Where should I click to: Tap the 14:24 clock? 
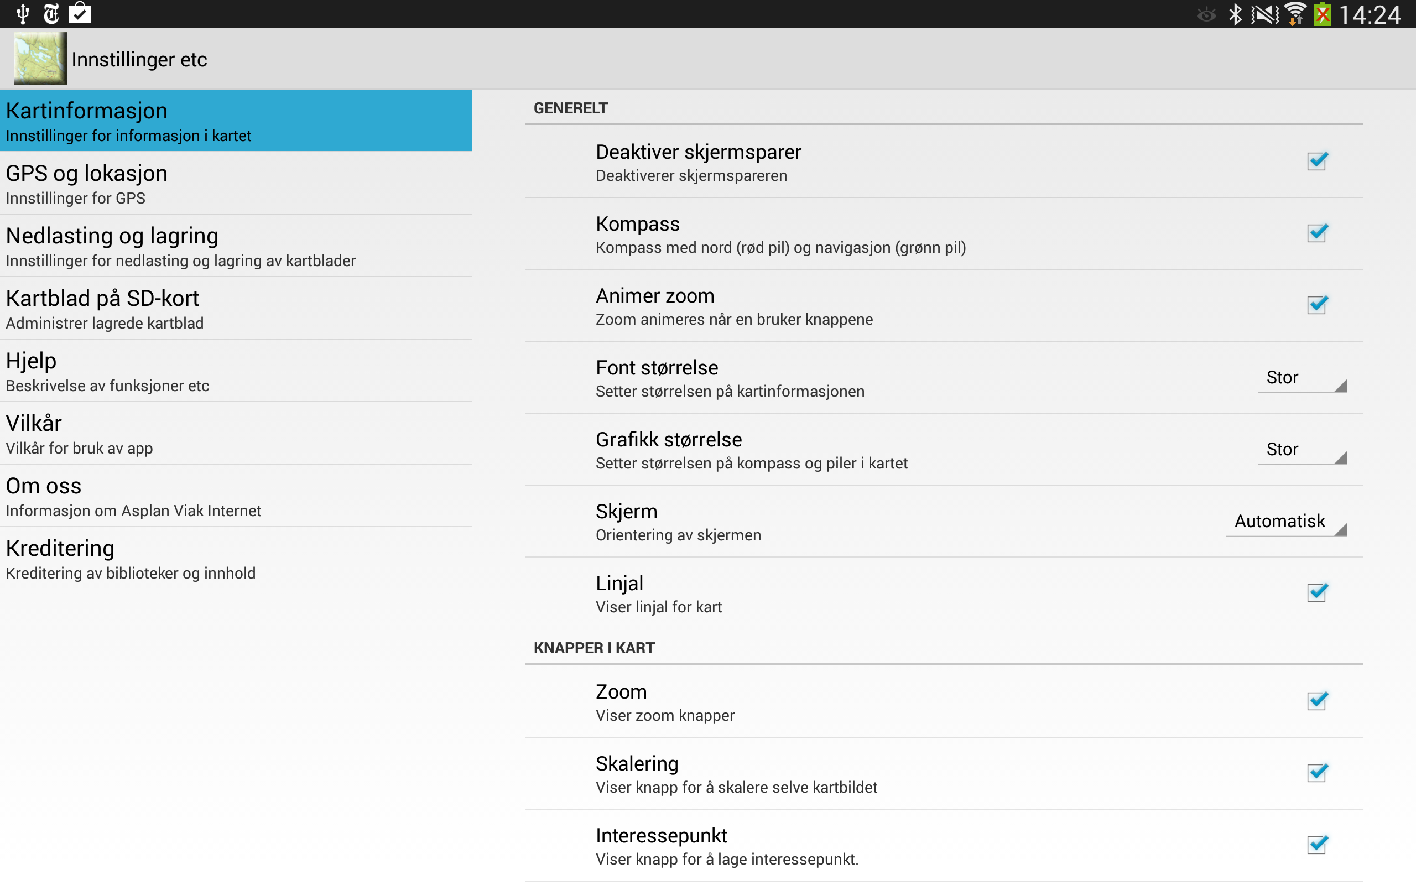[1370, 14]
